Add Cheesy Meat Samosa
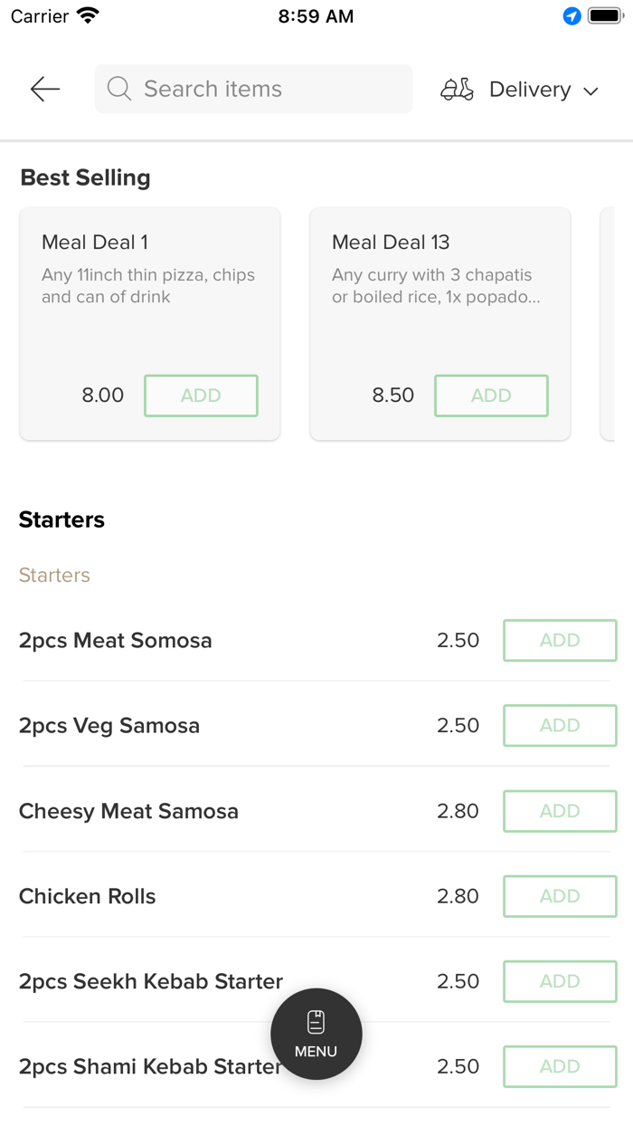The height and width of the screenshot is (1126, 633). click(560, 811)
